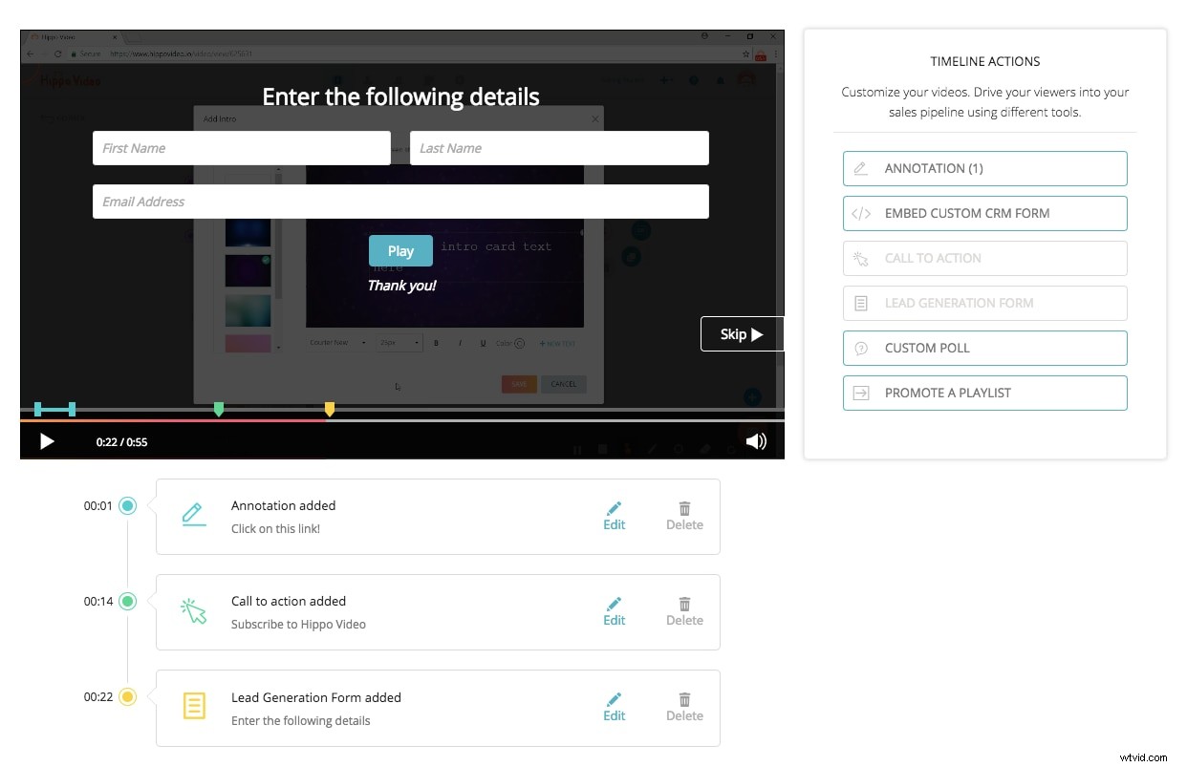Screen dimensions: 1187x767
Task: Select the Promote a Playlist option
Action: pyautogui.click(x=984, y=393)
